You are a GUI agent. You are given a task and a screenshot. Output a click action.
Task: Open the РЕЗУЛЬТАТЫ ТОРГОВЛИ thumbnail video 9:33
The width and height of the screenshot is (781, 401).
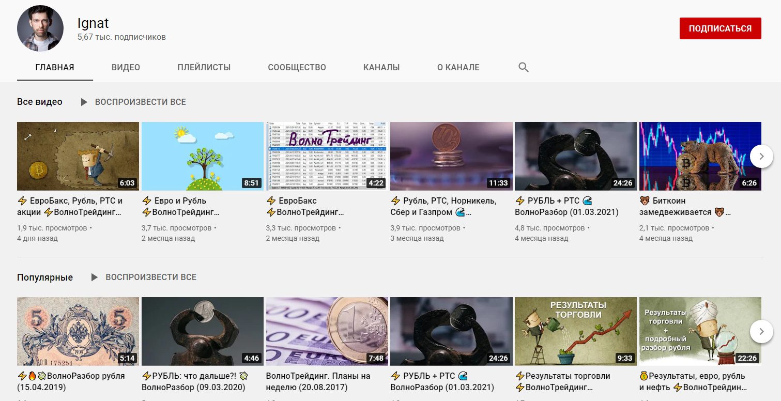pos(575,331)
